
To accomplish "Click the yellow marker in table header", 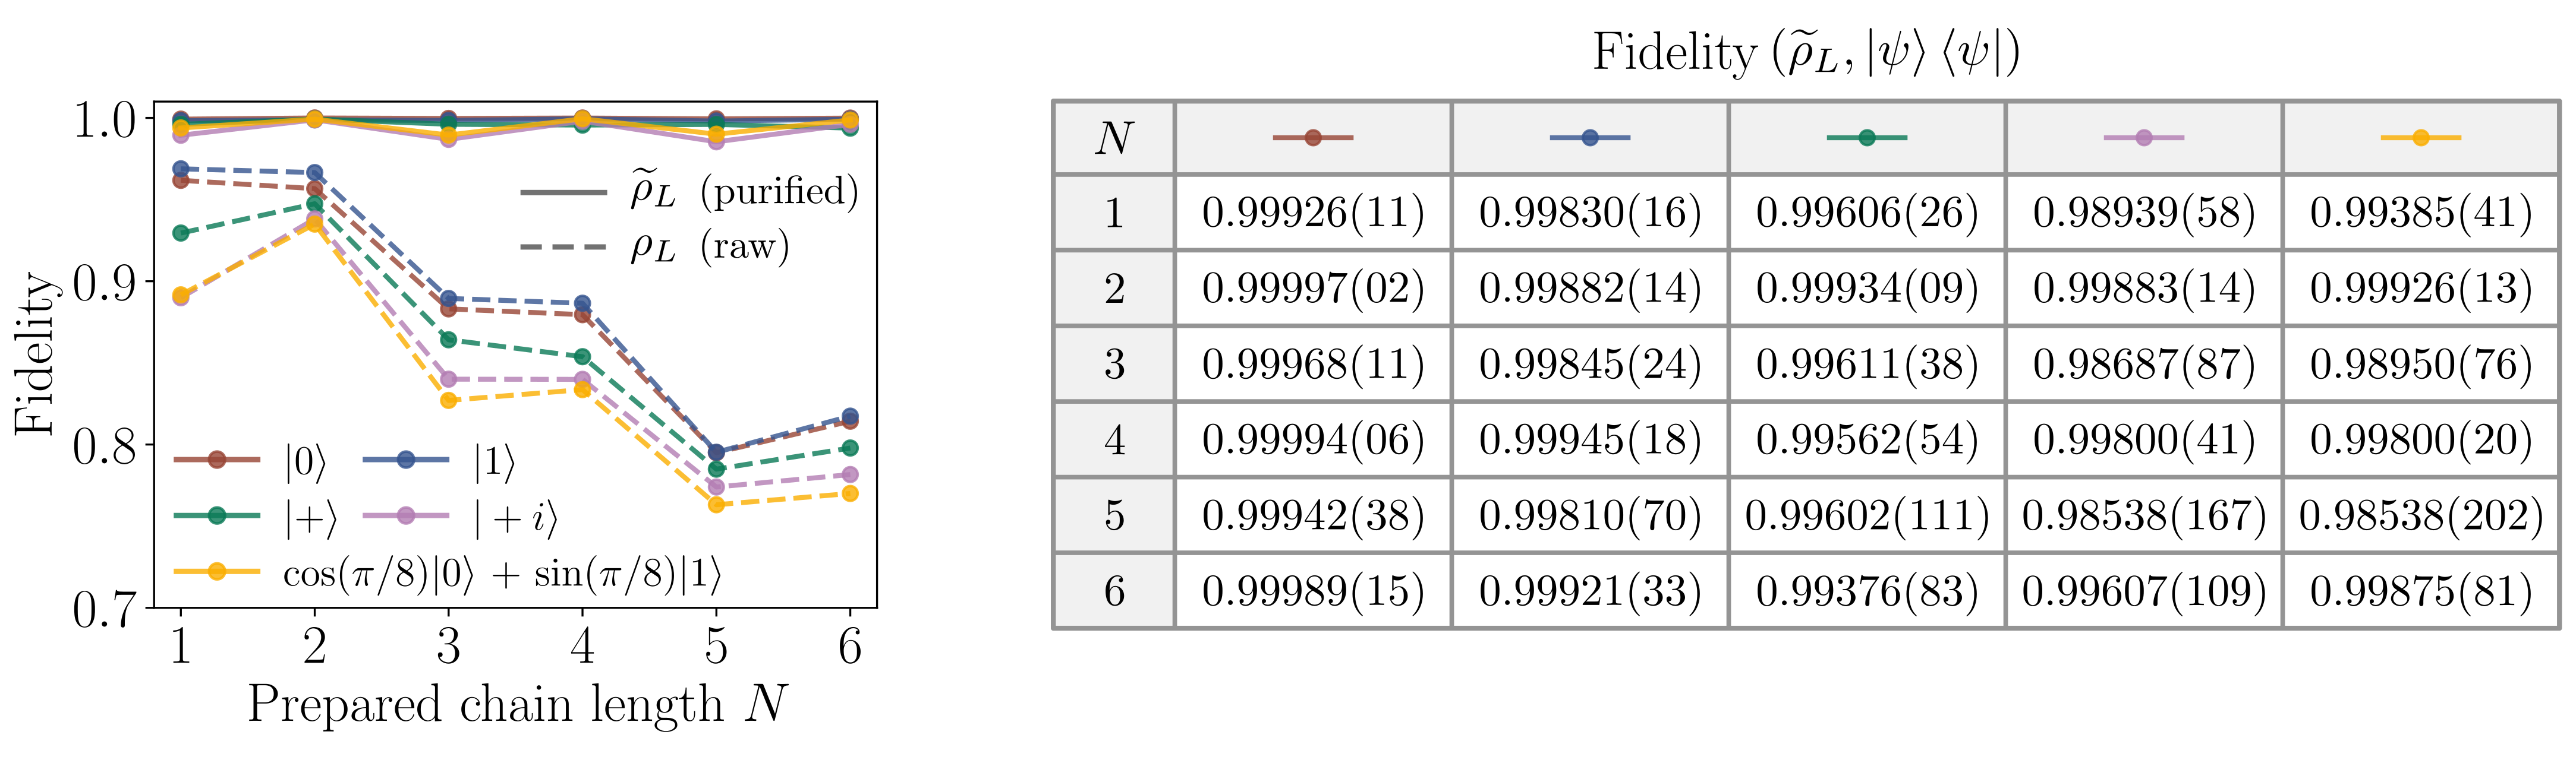I will [2421, 138].
